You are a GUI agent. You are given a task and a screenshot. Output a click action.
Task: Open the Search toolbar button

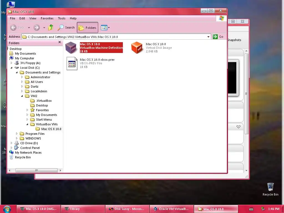[66, 27]
